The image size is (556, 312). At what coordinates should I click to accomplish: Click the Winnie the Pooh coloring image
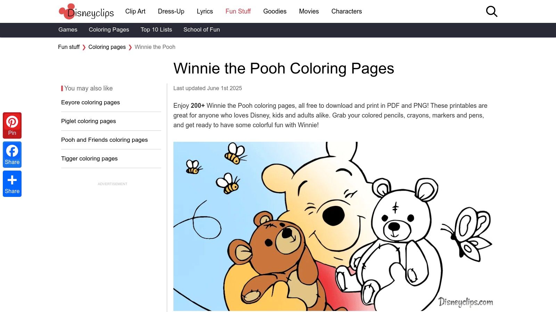click(334, 226)
